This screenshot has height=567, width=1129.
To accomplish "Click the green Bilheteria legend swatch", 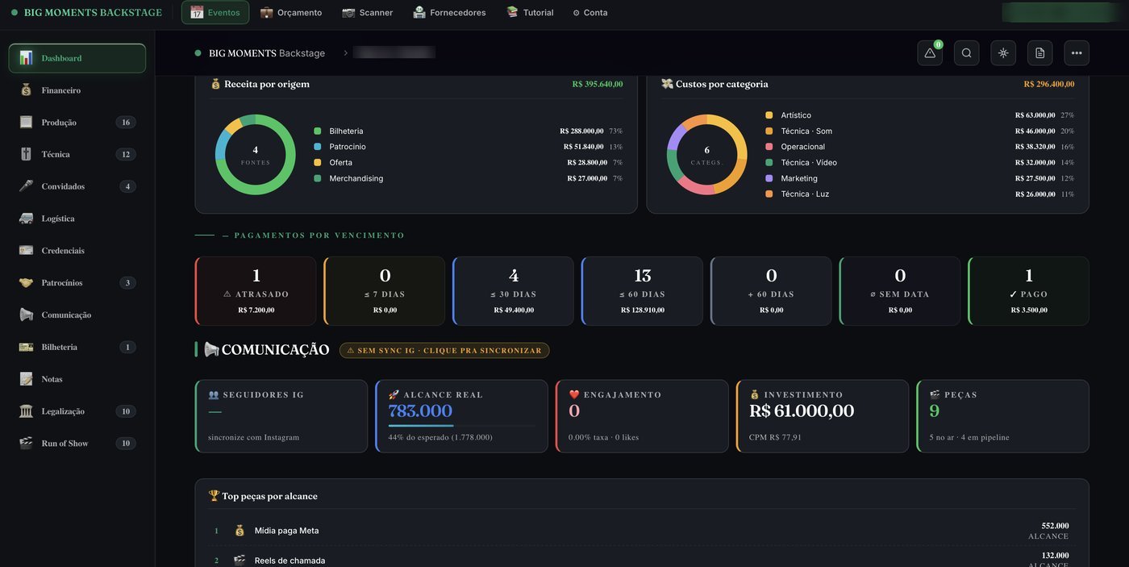I will [318, 131].
